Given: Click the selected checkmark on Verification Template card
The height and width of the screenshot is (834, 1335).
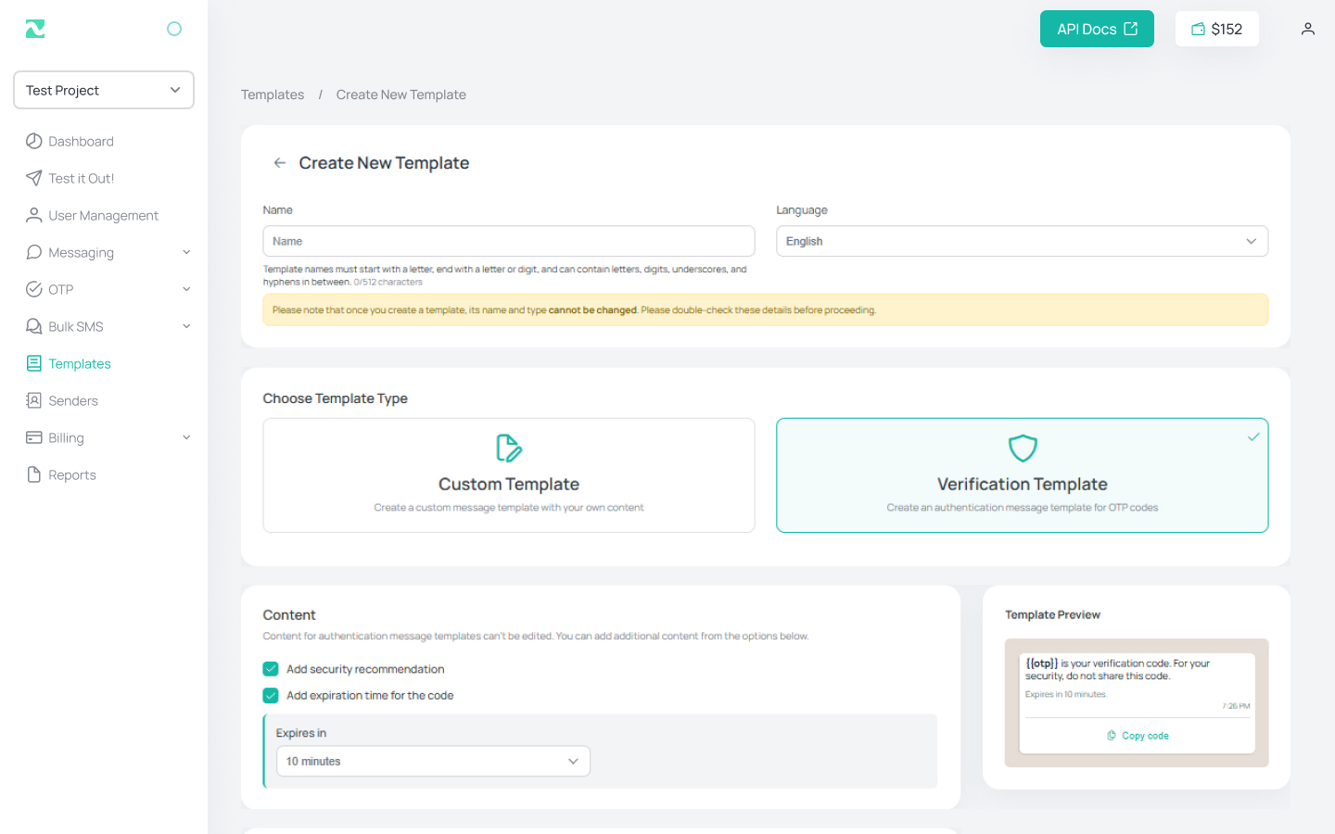Looking at the screenshot, I should pyautogui.click(x=1253, y=436).
